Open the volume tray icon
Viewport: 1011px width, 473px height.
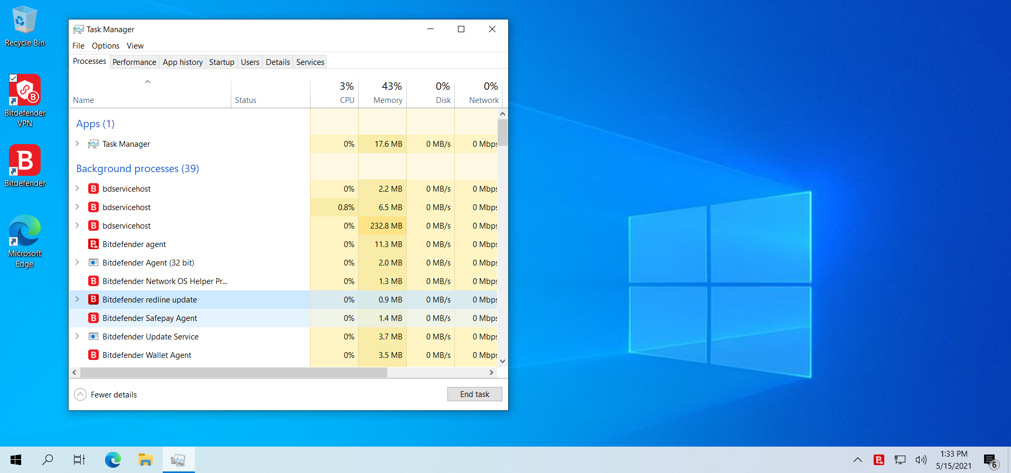click(x=921, y=460)
